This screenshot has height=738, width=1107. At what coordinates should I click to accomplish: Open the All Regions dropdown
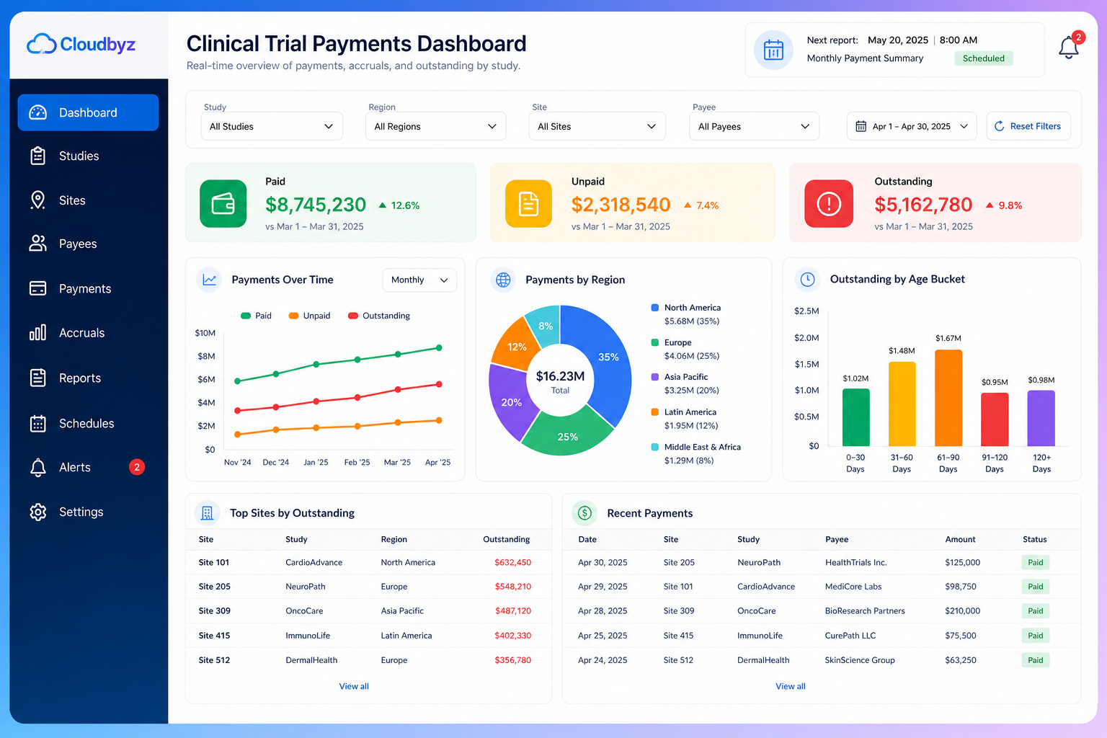coord(436,126)
